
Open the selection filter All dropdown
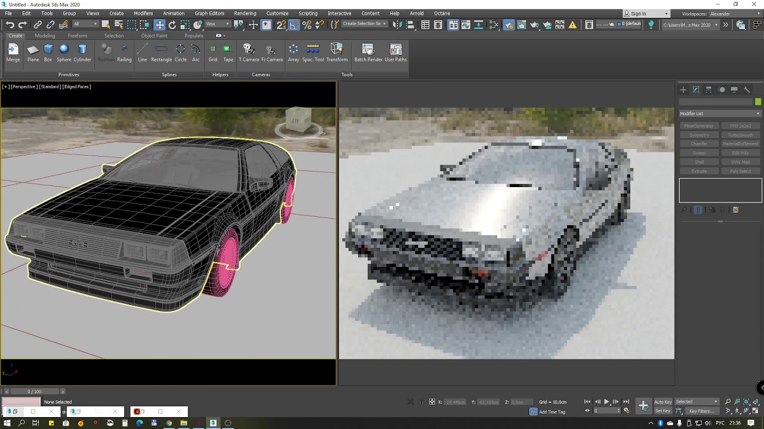[x=85, y=24]
